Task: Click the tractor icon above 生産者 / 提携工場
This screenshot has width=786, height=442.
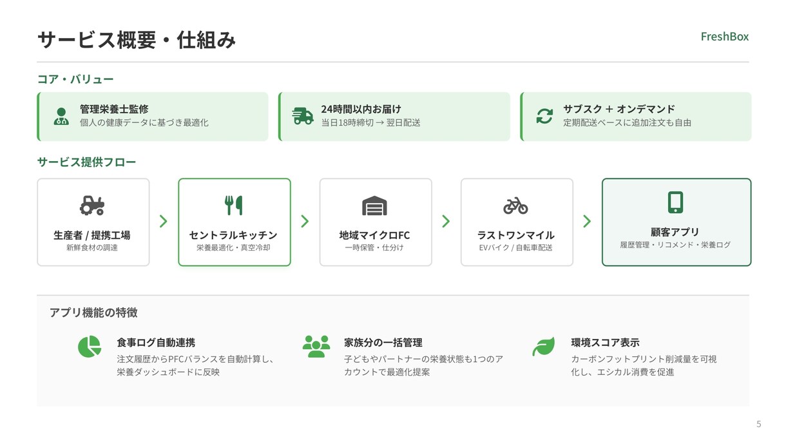Action: tap(93, 206)
